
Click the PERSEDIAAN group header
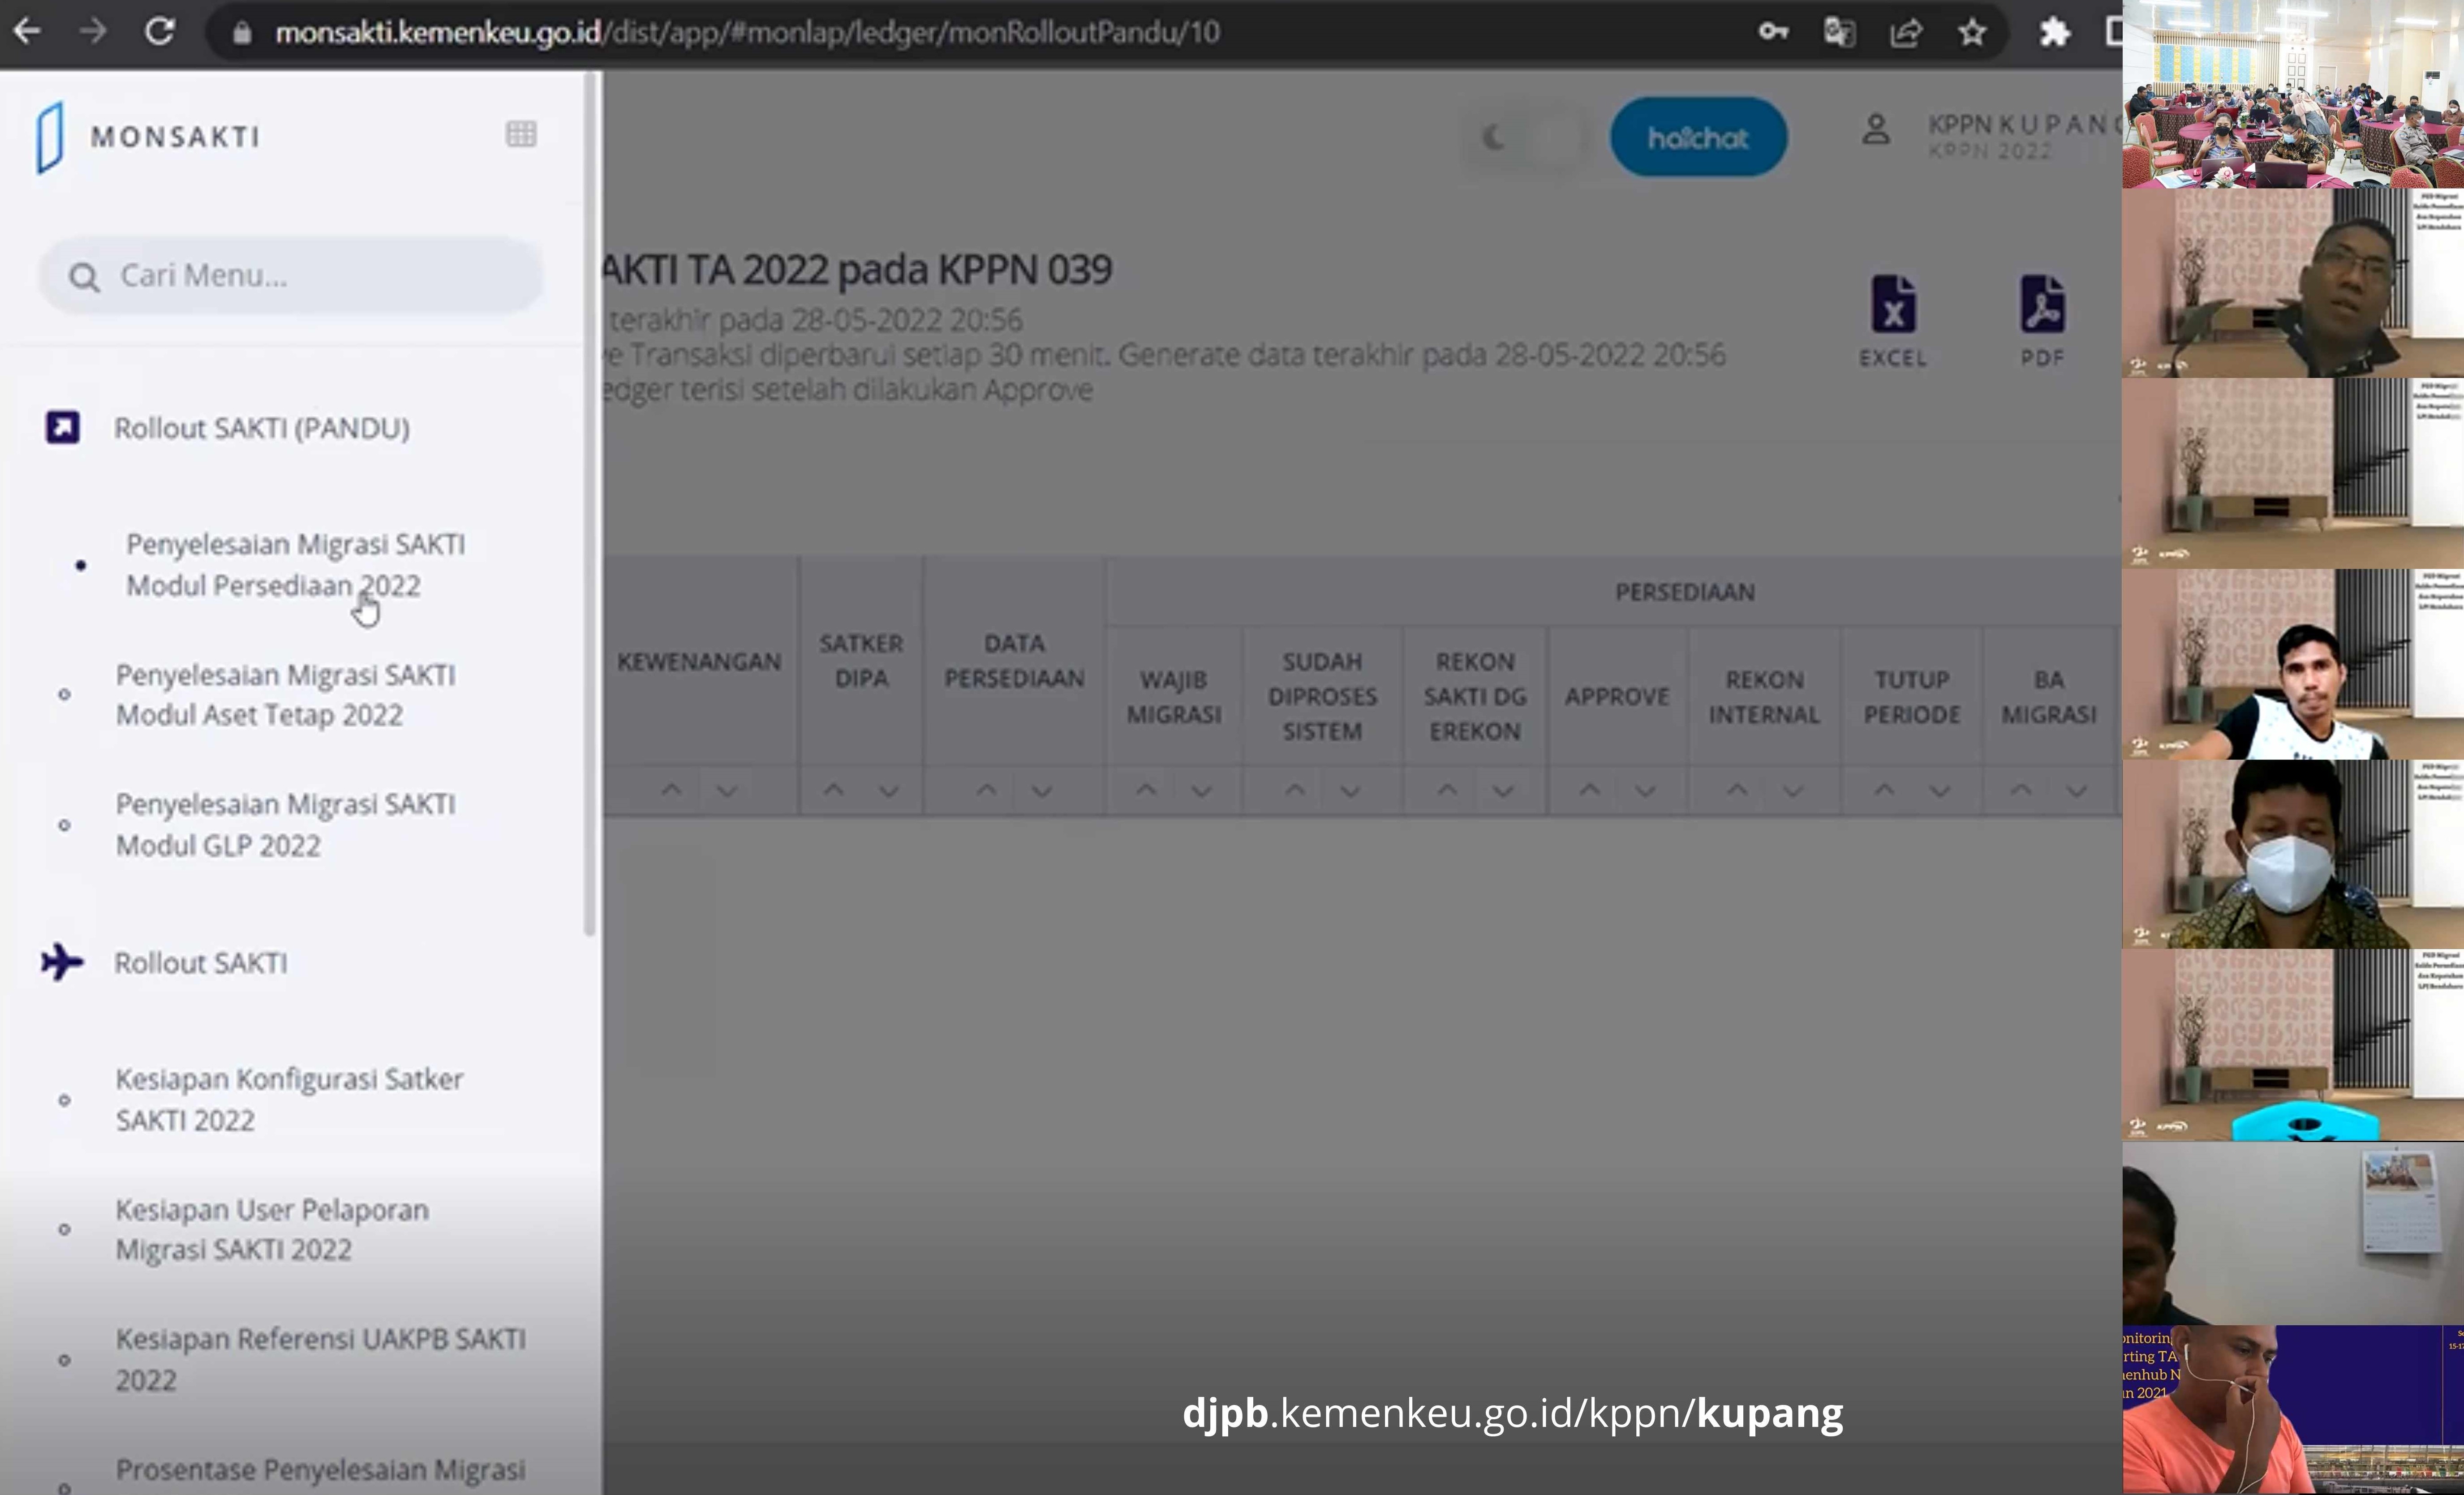point(1685,592)
